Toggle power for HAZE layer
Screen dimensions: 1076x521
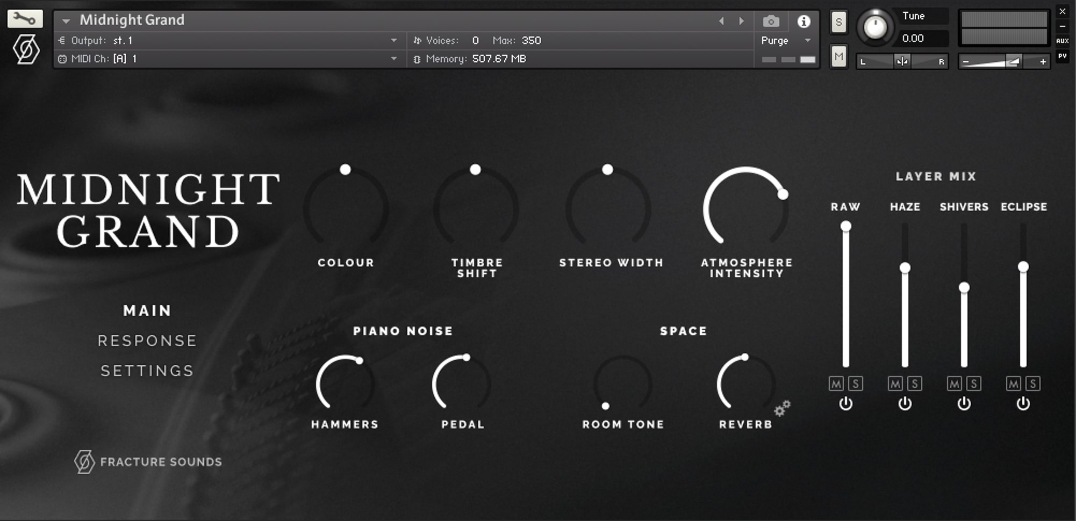[x=905, y=403]
